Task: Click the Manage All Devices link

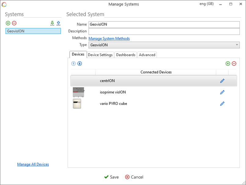Action: [x=33, y=164]
